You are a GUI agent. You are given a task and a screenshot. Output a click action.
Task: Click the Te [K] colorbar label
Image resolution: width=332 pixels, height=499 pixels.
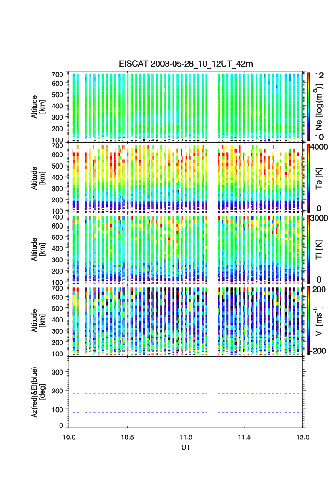[x=320, y=178]
